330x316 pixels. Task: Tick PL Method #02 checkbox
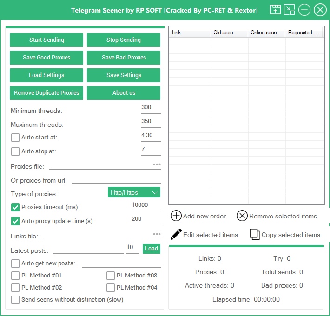point(15,287)
